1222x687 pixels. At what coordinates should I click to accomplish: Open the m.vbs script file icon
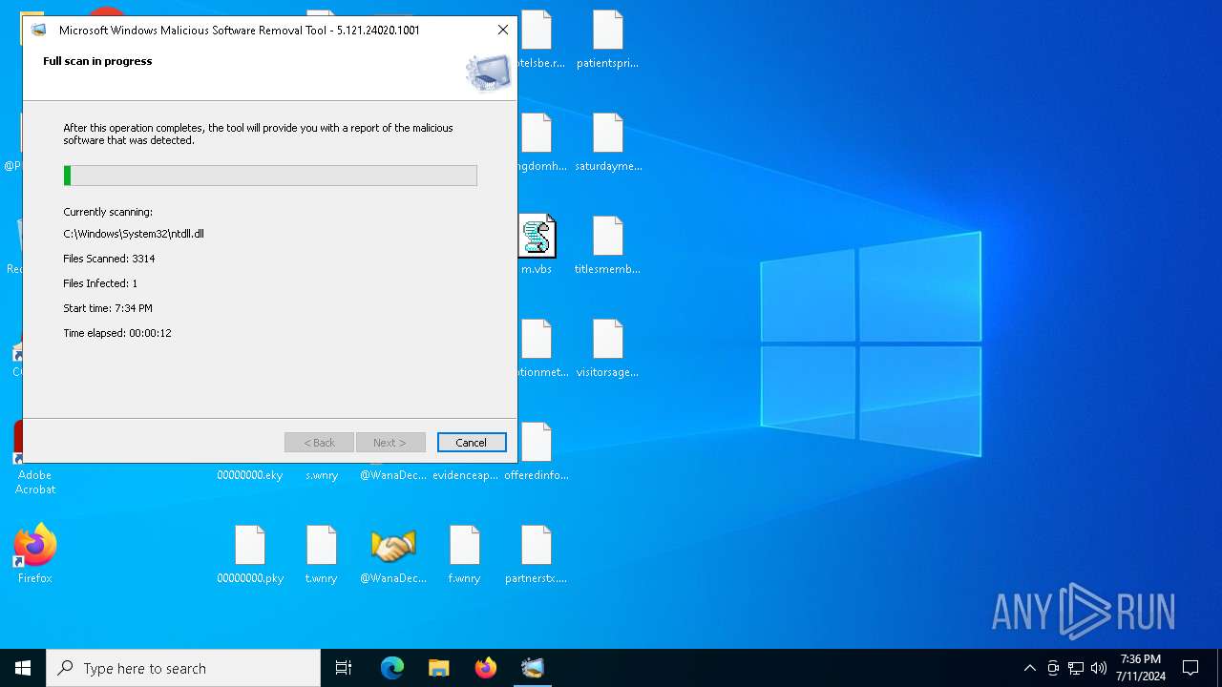[537, 237]
